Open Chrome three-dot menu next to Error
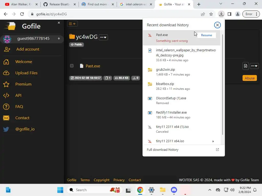This screenshot has height=196, width=262. pyautogui.click(x=256, y=14)
